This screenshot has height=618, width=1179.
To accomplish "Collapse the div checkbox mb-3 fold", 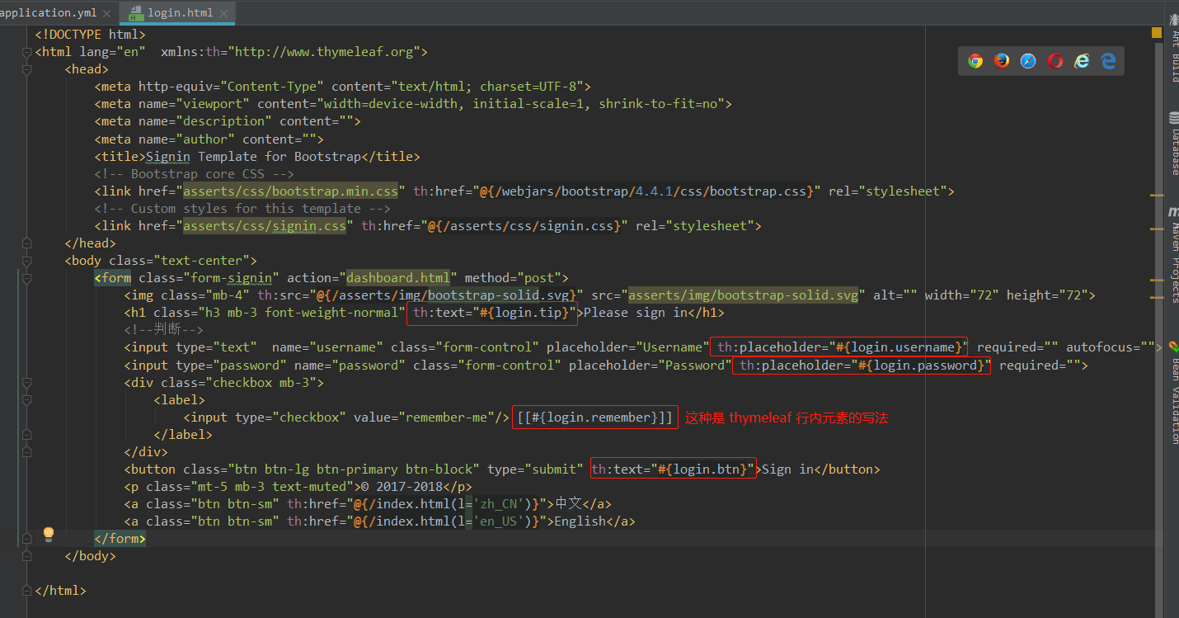I will tap(26, 383).
